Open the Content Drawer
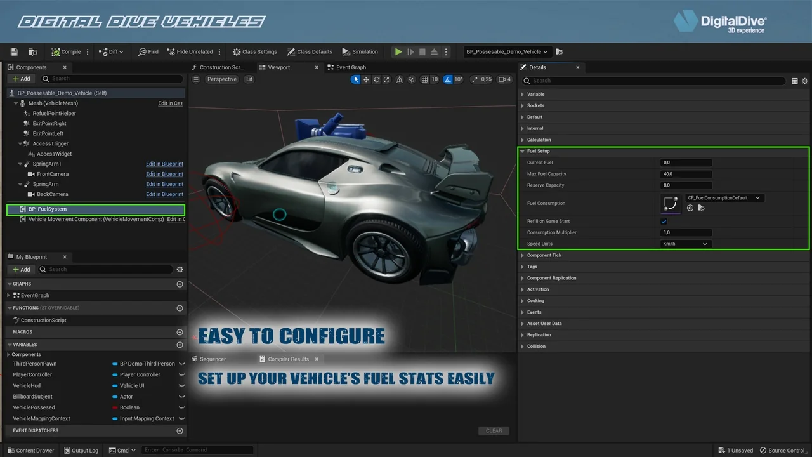Viewport: 812px width, 457px height. [x=30, y=451]
